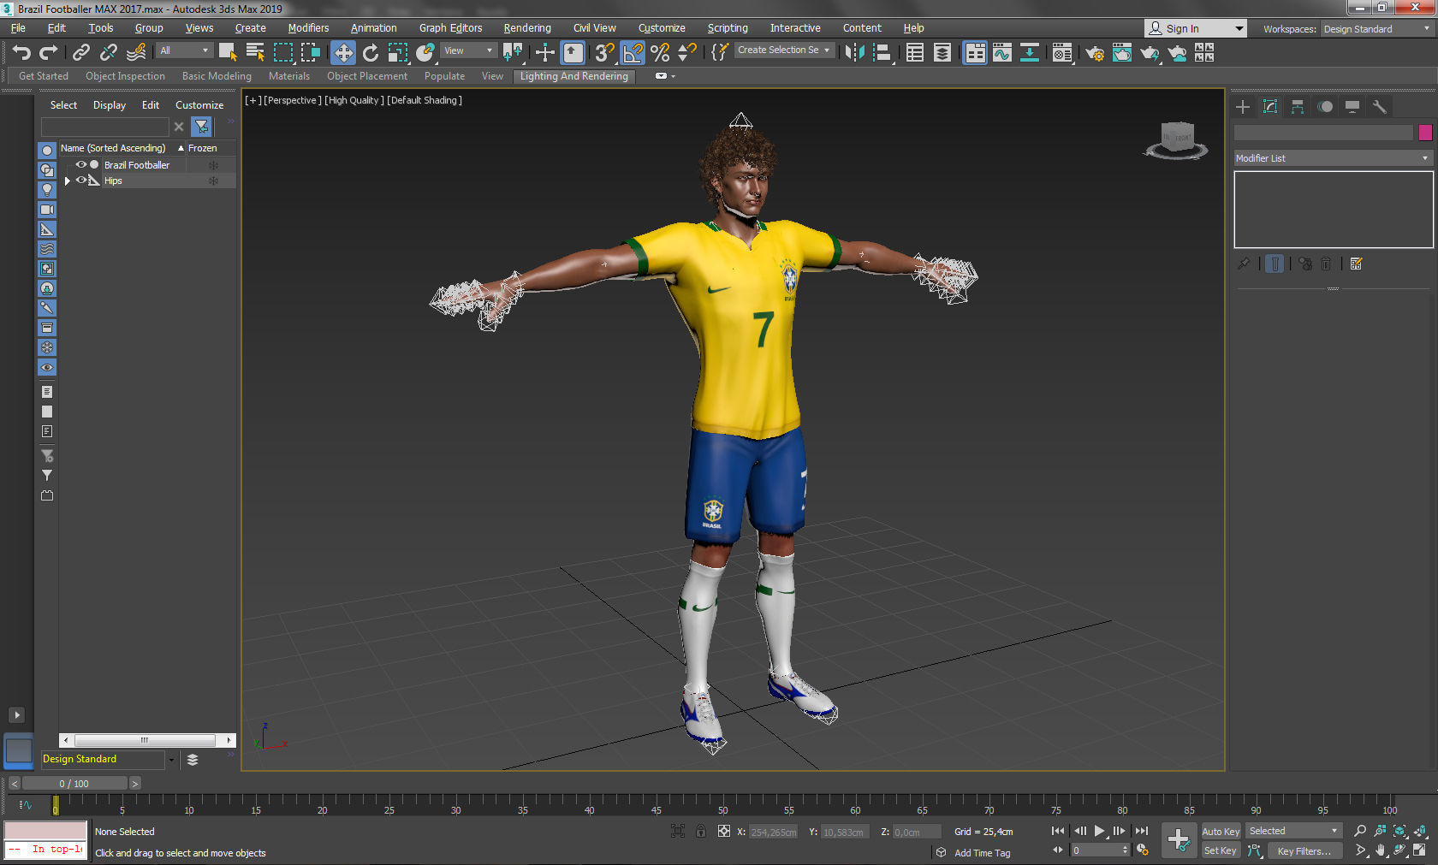Open the Sign In dropdown
Screen dimensions: 1438x865
pos(1196,28)
